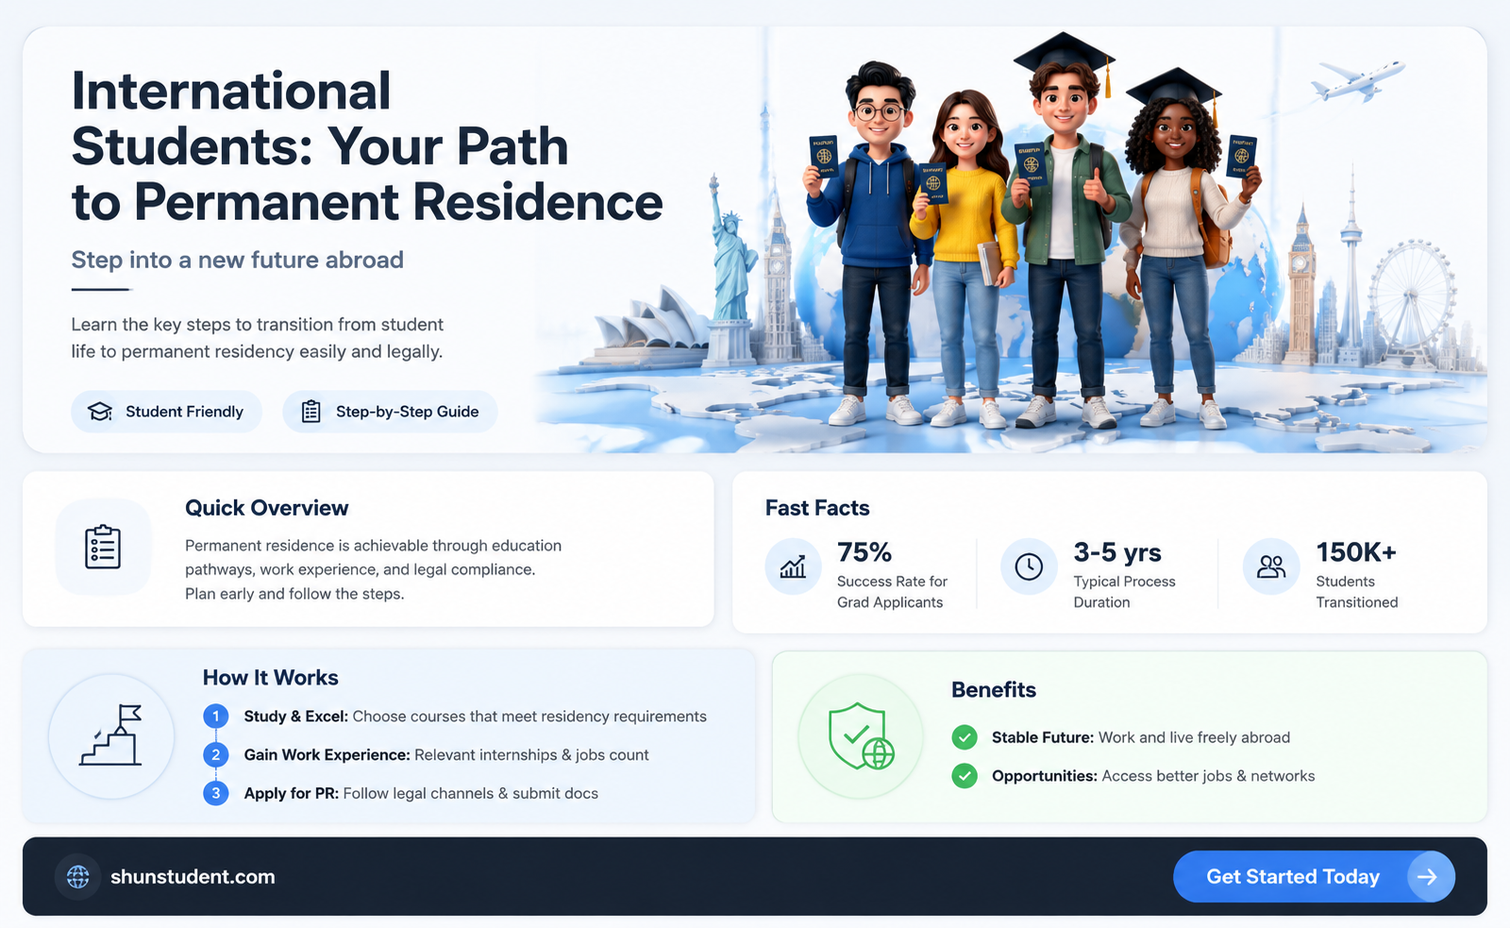
Task: Click the Stable Future benefit text
Action: coord(1141,737)
